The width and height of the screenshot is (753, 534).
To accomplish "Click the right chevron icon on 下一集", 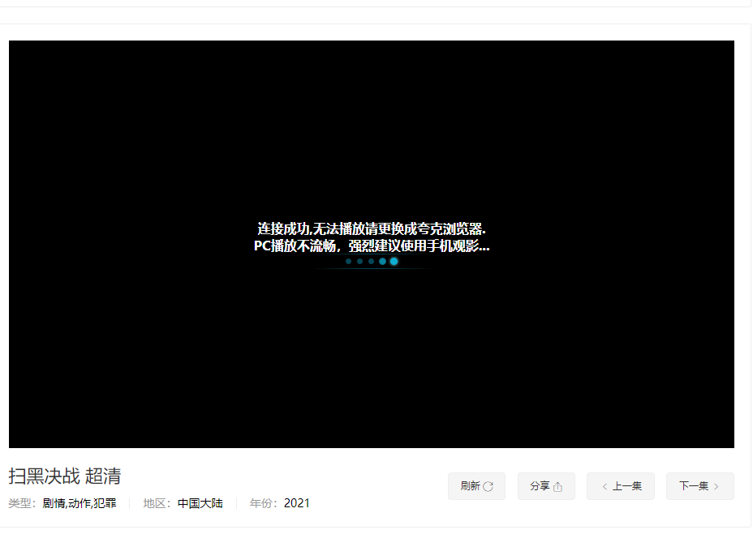I will point(717,486).
